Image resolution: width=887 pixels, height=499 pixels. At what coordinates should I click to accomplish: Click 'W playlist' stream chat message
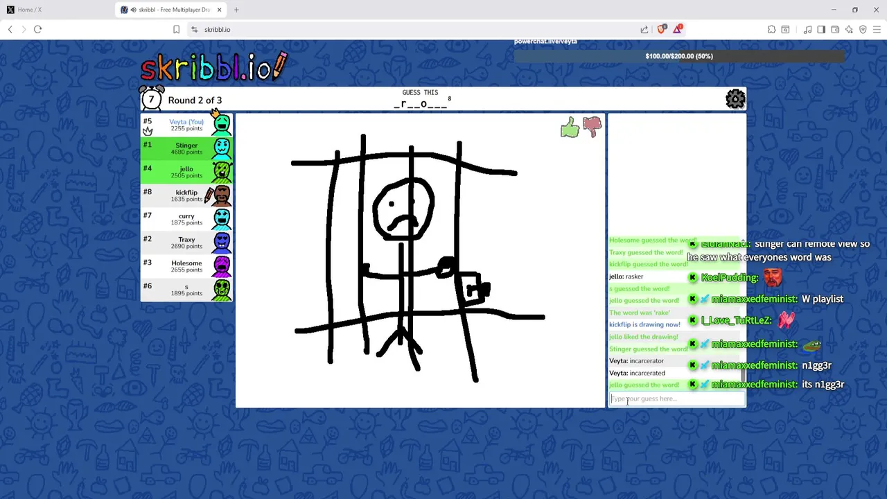823,299
